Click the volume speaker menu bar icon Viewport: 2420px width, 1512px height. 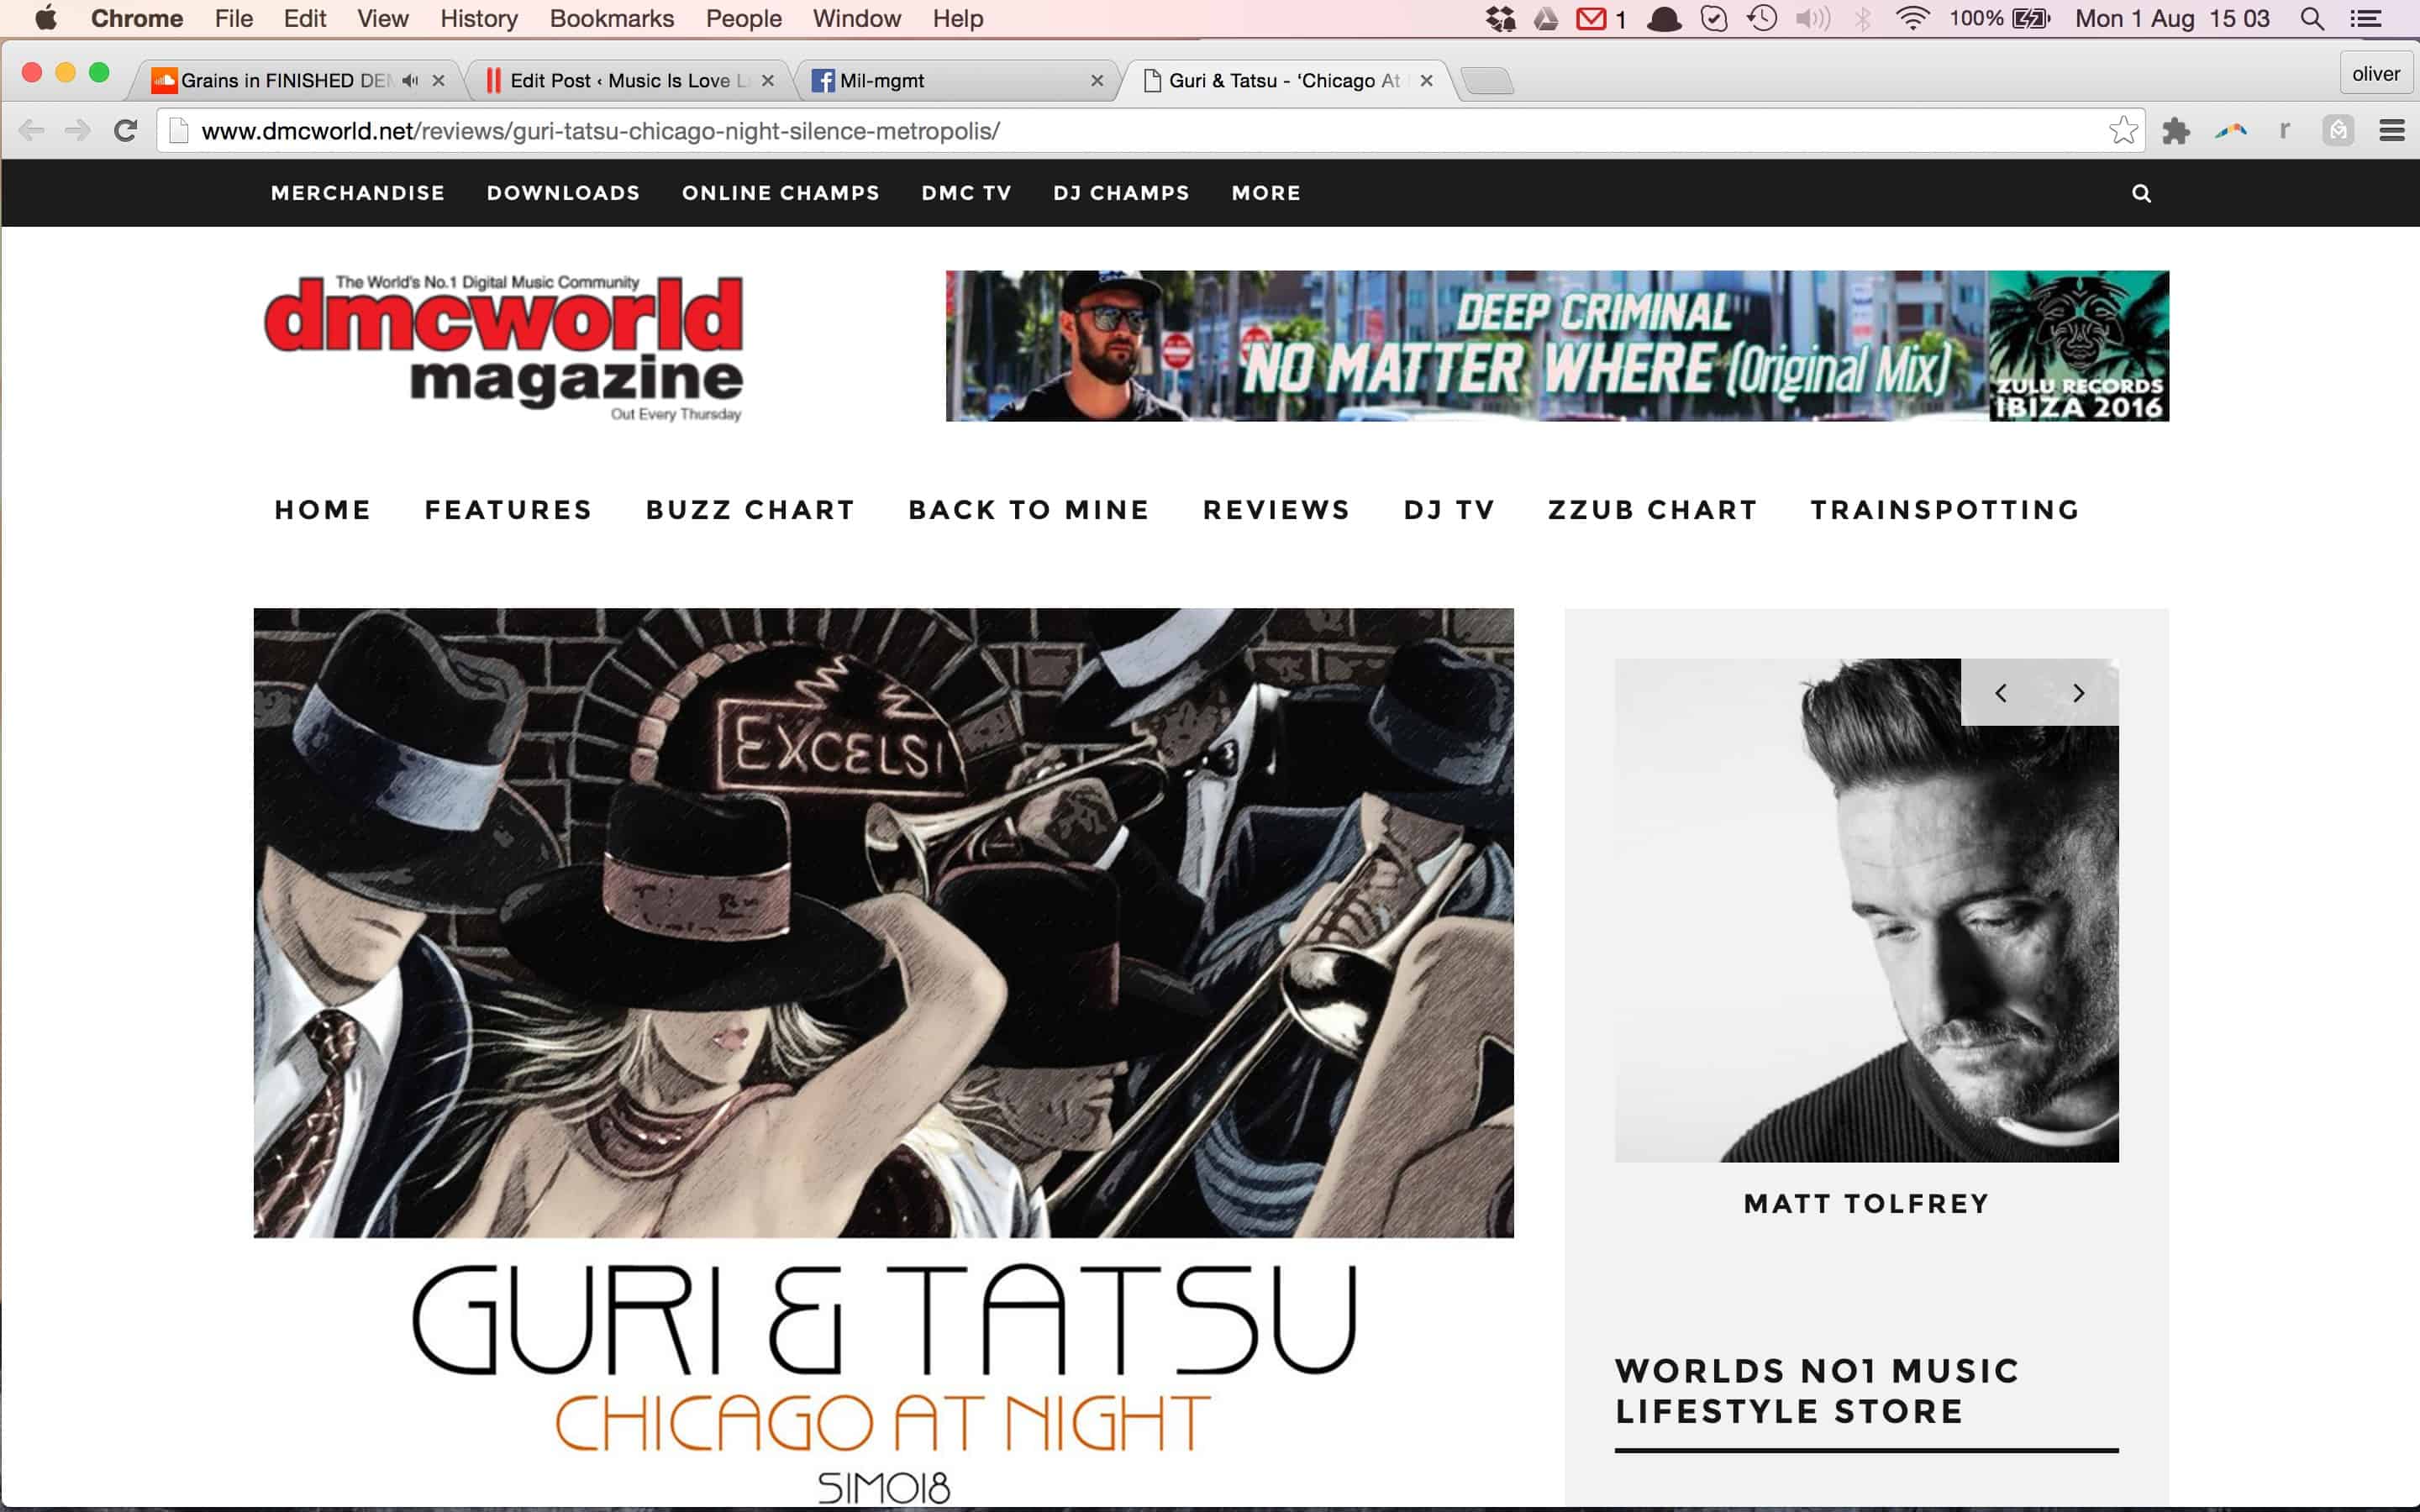tap(1812, 18)
